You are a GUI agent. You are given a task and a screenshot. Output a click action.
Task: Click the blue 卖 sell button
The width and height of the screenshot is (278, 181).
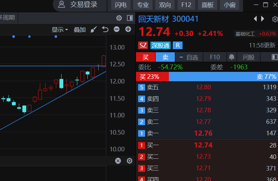tap(165, 57)
